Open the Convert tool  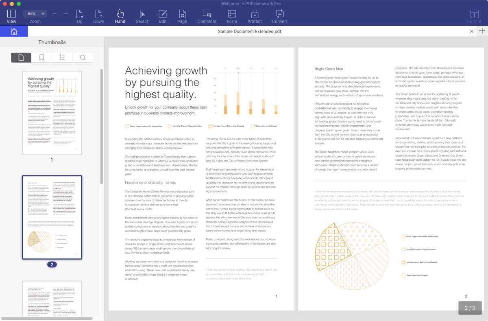pyautogui.click(x=280, y=16)
